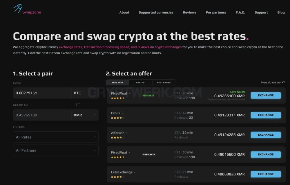Click FixedFloat best rate star rating

[x=118, y=98]
